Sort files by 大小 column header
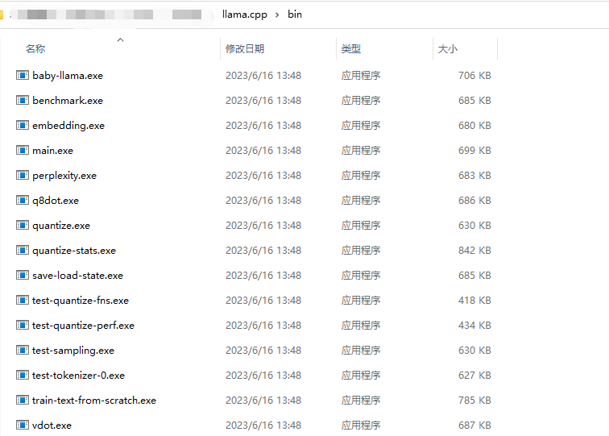609x436 pixels. pos(447,49)
